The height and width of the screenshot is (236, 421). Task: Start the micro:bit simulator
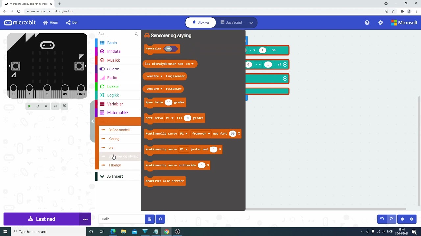pos(29,106)
